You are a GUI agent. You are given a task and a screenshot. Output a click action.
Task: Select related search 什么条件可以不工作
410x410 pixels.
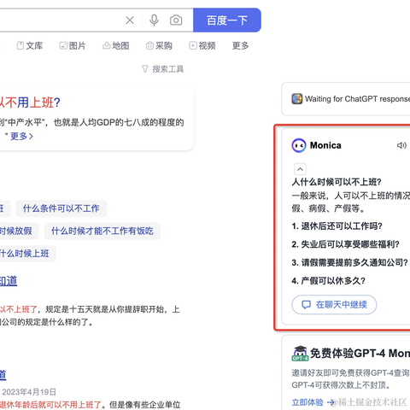(x=61, y=208)
